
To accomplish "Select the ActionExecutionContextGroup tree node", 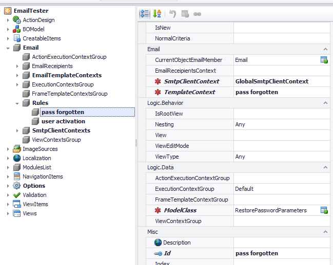I will [69, 57].
